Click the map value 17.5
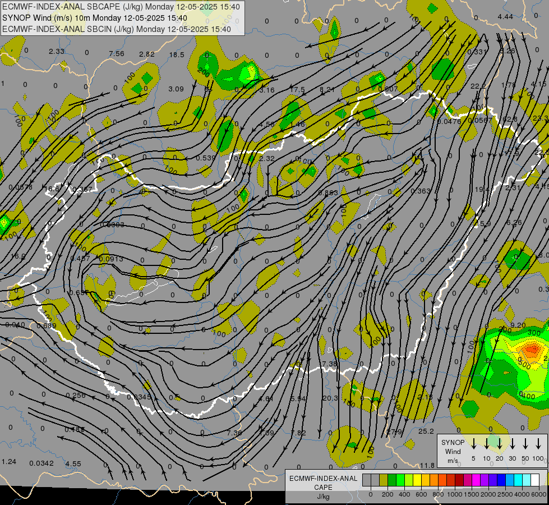This screenshot has height=505, width=549. 298,90
